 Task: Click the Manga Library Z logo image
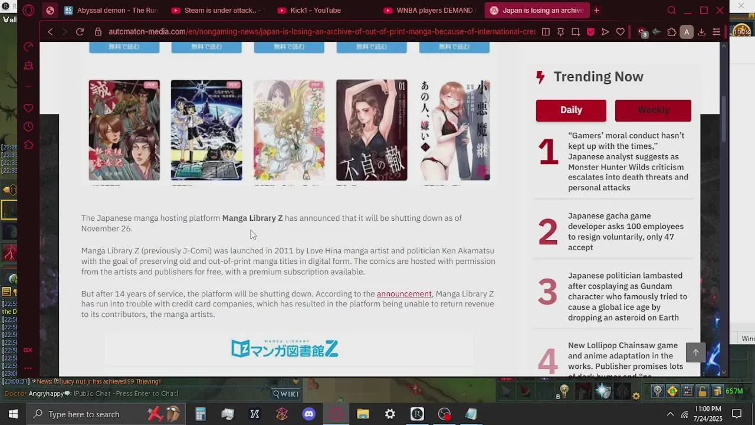click(284, 349)
